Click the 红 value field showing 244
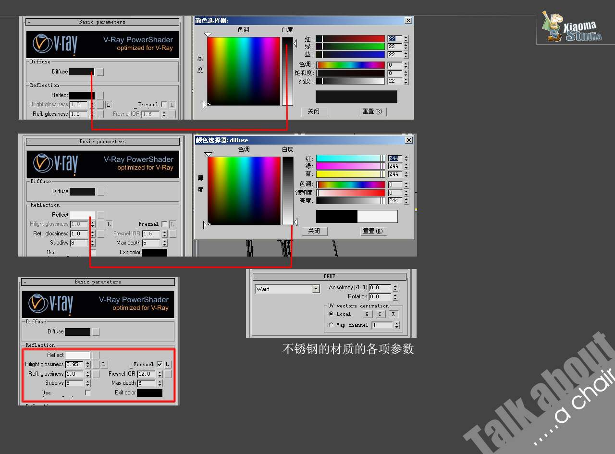This screenshot has height=454, width=615. coord(395,159)
